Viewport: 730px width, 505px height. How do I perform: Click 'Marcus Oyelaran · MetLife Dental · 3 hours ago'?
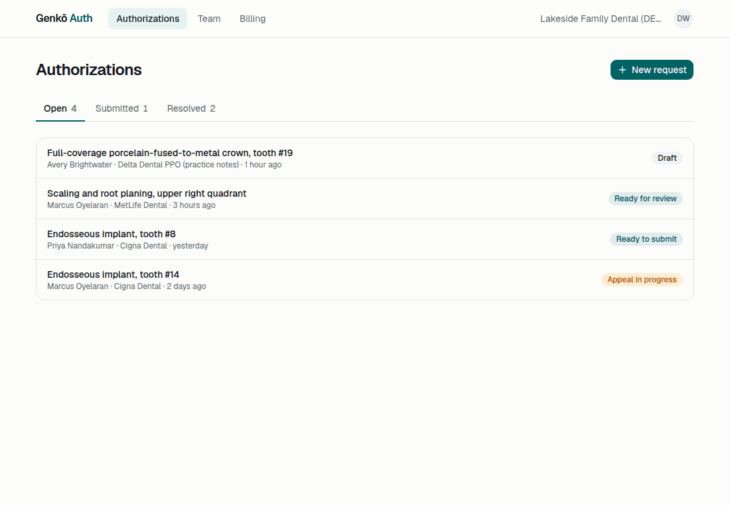(x=131, y=205)
